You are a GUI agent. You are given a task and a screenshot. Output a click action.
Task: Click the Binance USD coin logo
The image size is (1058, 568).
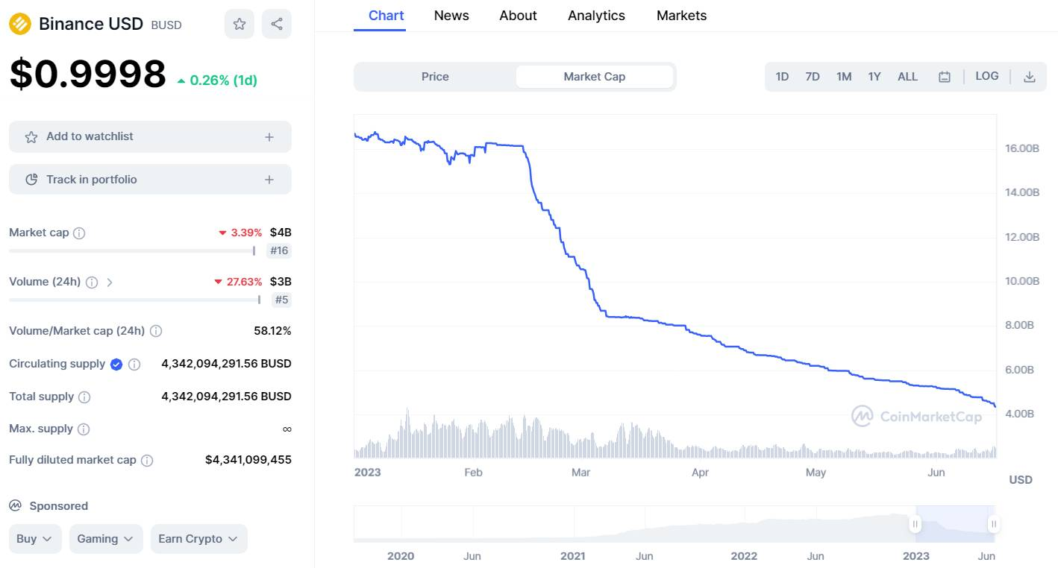coord(20,24)
